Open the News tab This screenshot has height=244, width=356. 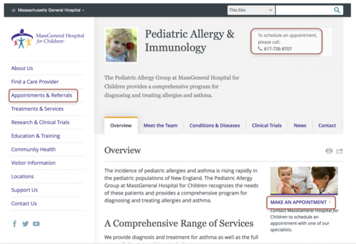(x=300, y=125)
